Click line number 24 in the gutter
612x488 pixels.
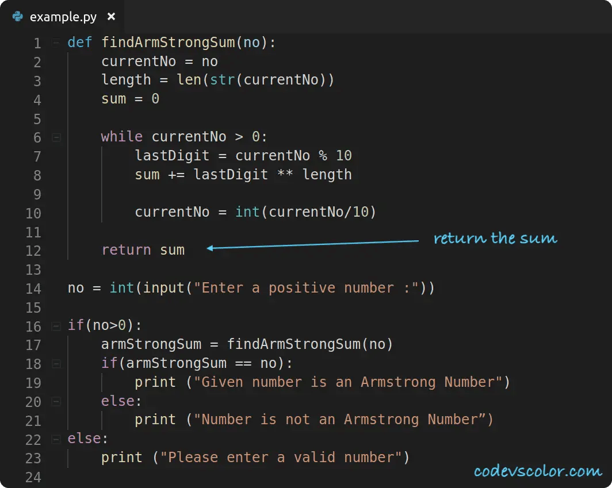click(x=33, y=477)
